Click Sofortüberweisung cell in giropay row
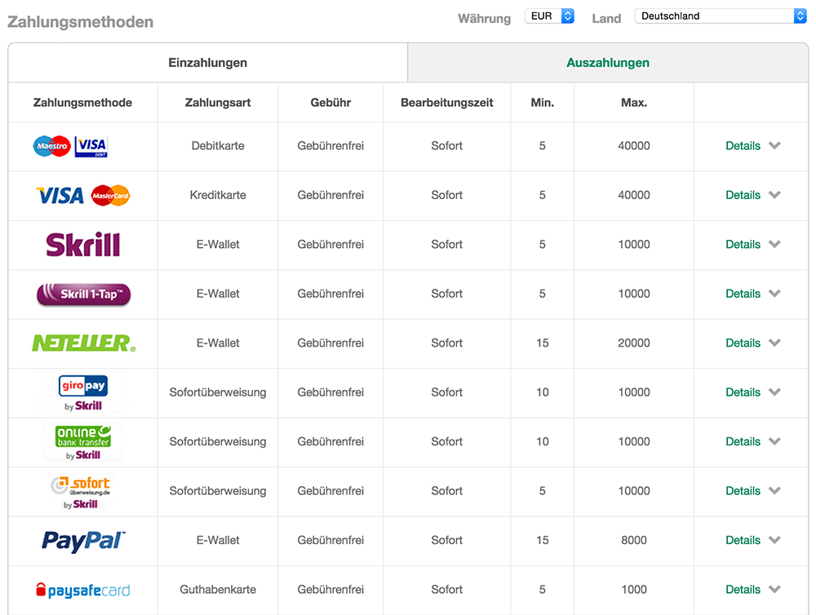 pyautogui.click(x=218, y=392)
